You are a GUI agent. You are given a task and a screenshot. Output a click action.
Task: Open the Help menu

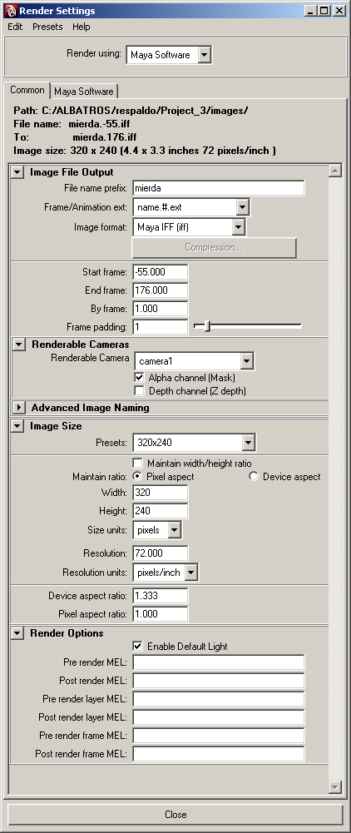pos(82,27)
